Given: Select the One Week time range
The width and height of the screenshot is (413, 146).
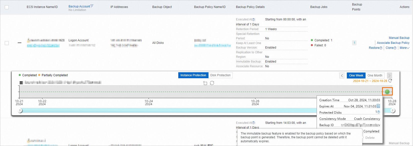Looking at the screenshot, I should (x=356, y=75).
